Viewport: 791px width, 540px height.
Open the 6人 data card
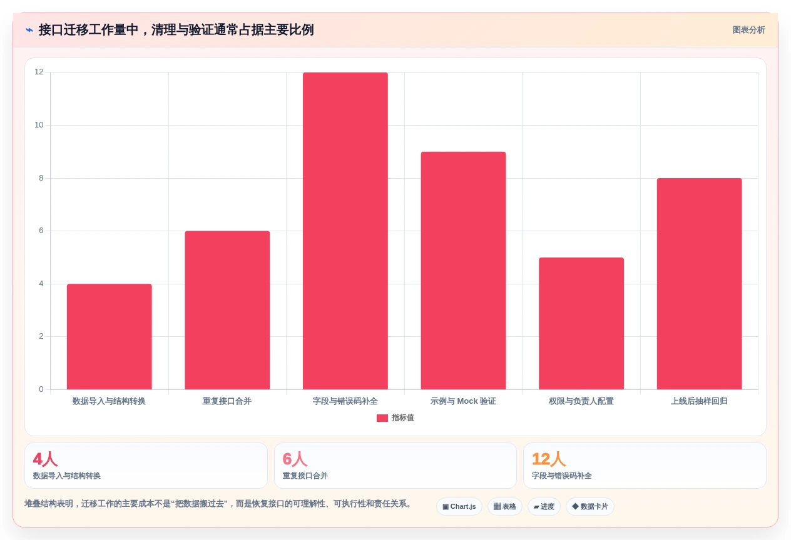point(395,466)
